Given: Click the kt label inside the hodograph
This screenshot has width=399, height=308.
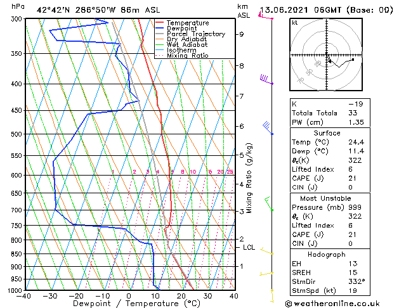Looking at the screenshot, I should point(295,23).
